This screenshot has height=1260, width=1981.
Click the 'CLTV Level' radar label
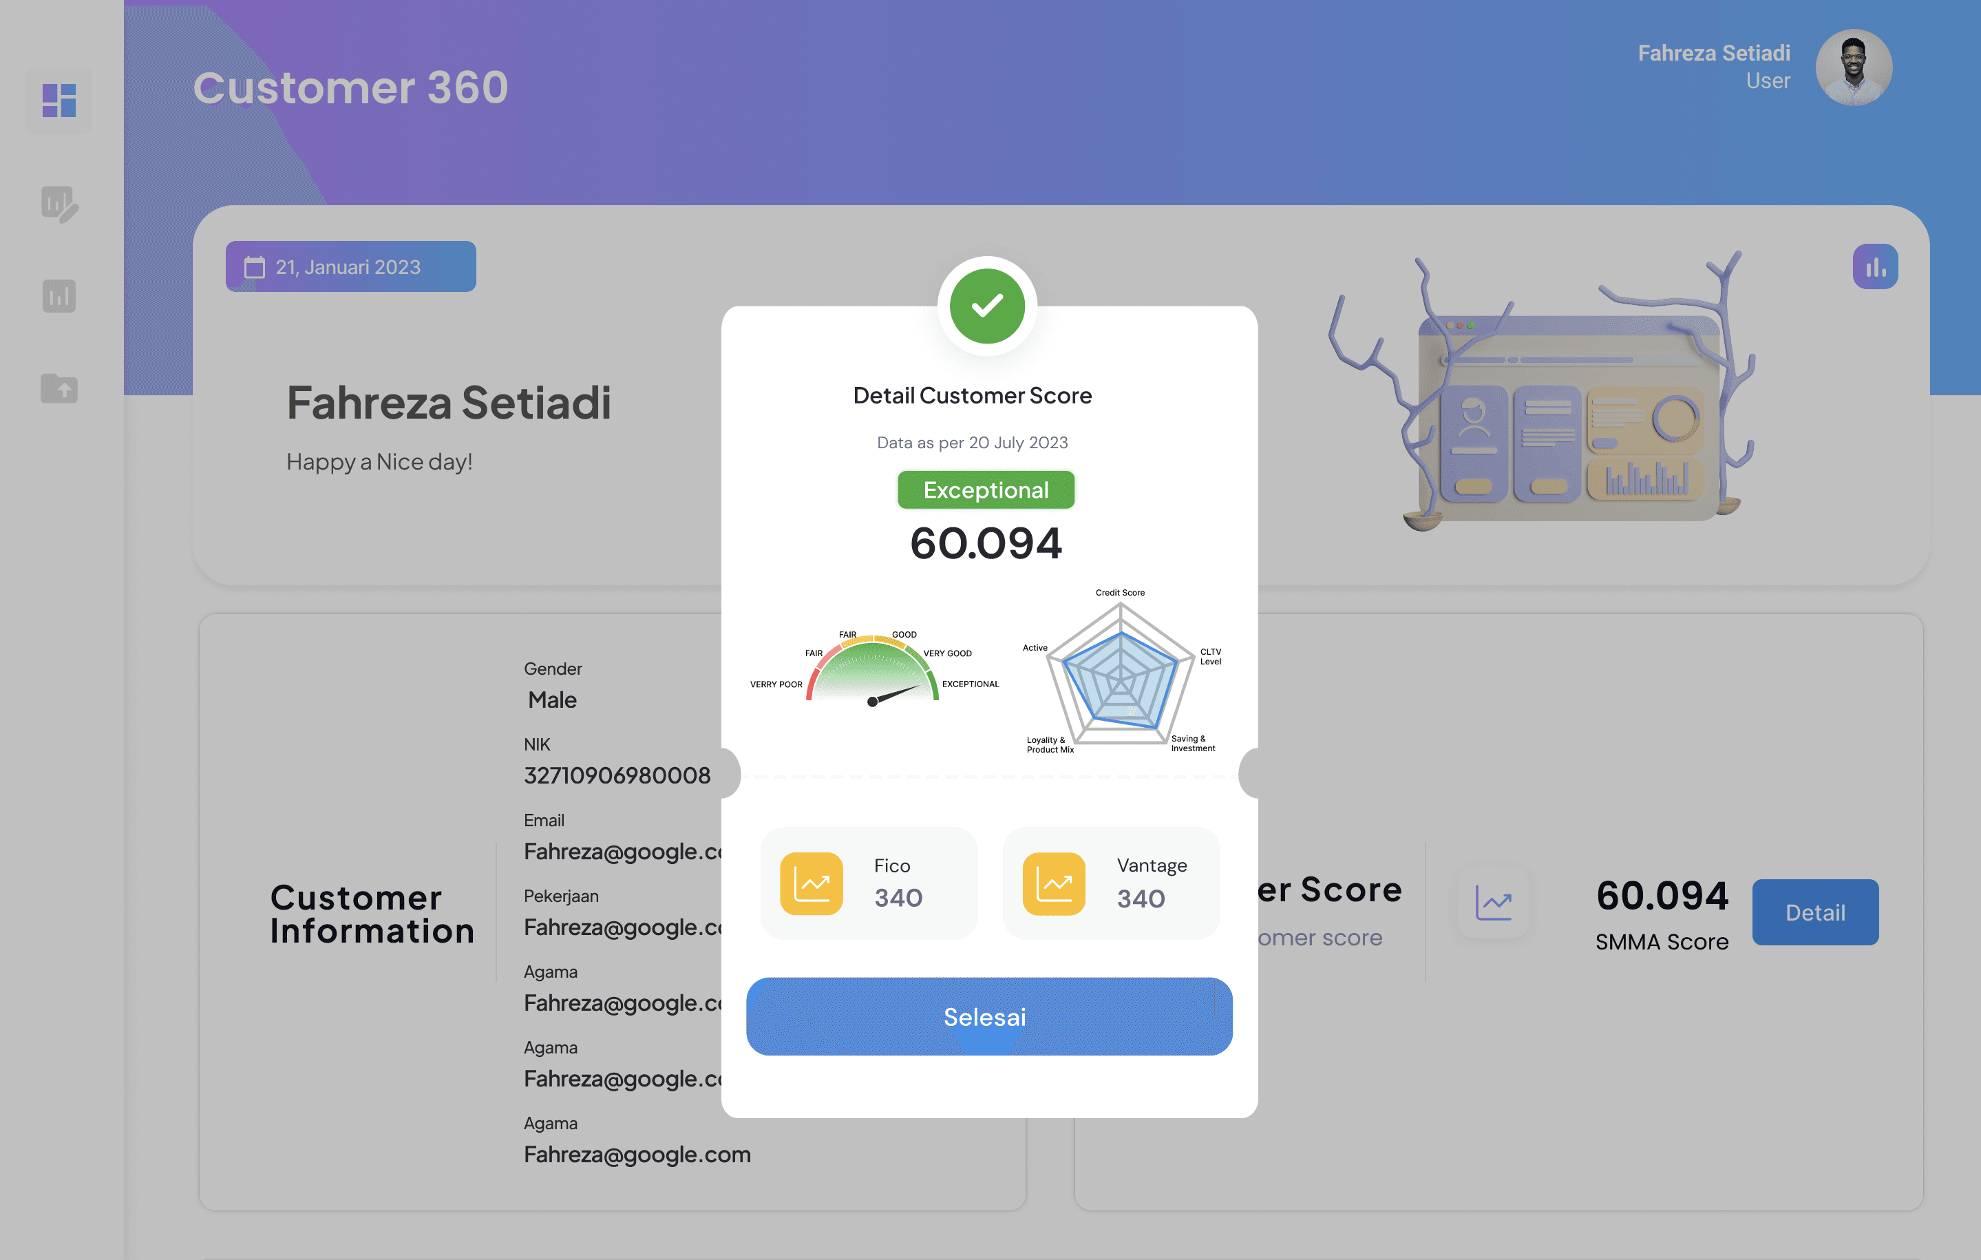pos(1210,657)
